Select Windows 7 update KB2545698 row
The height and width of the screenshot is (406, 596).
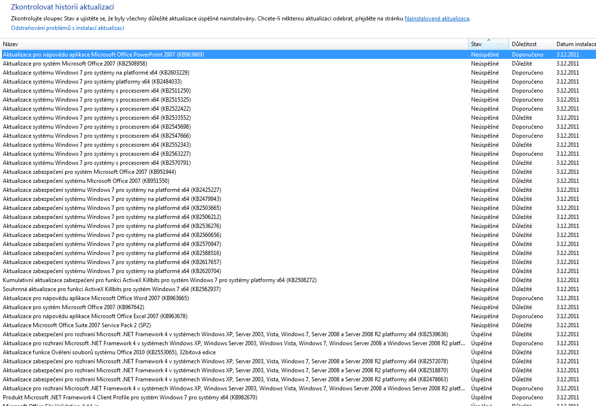298,127
